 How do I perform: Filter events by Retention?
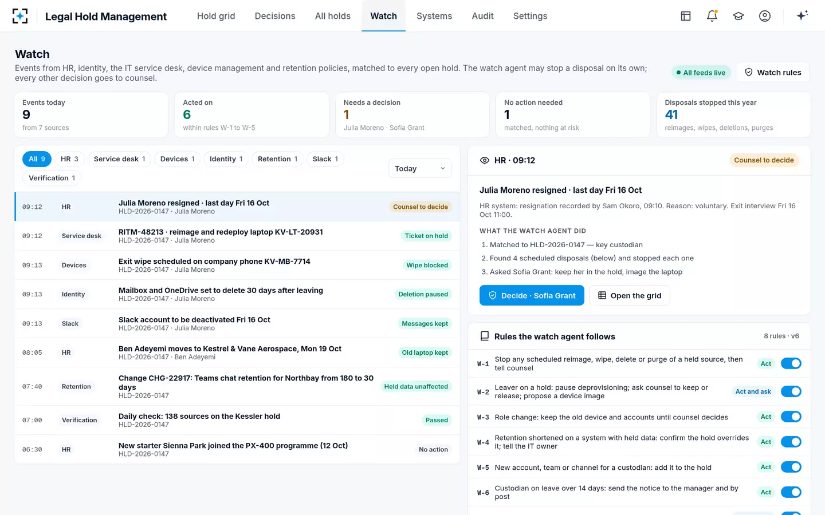tap(277, 159)
